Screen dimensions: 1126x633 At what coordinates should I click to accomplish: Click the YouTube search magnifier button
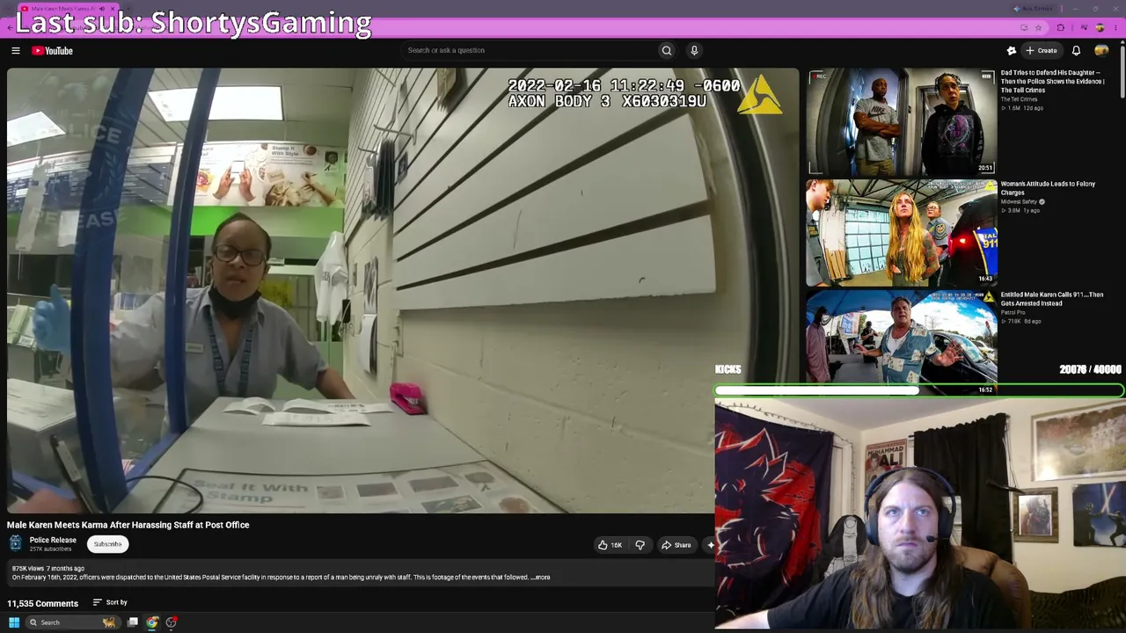pyautogui.click(x=667, y=50)
